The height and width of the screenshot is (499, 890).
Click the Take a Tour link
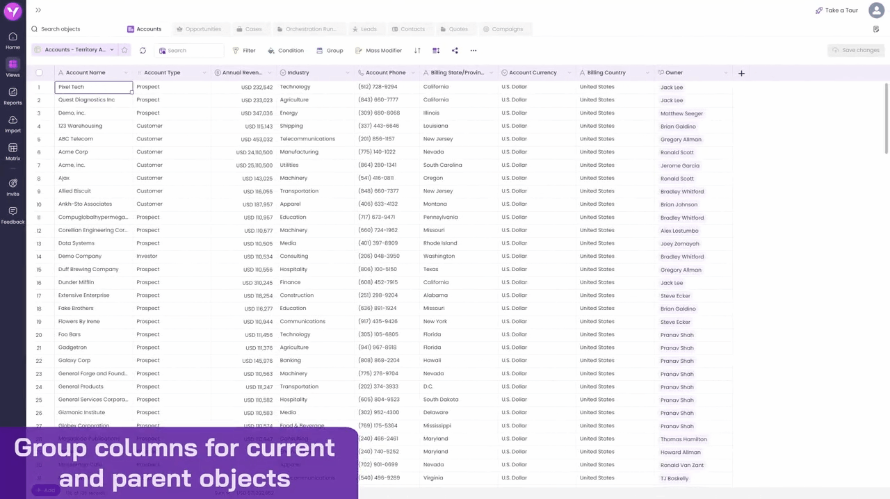(x=837, y=10)
